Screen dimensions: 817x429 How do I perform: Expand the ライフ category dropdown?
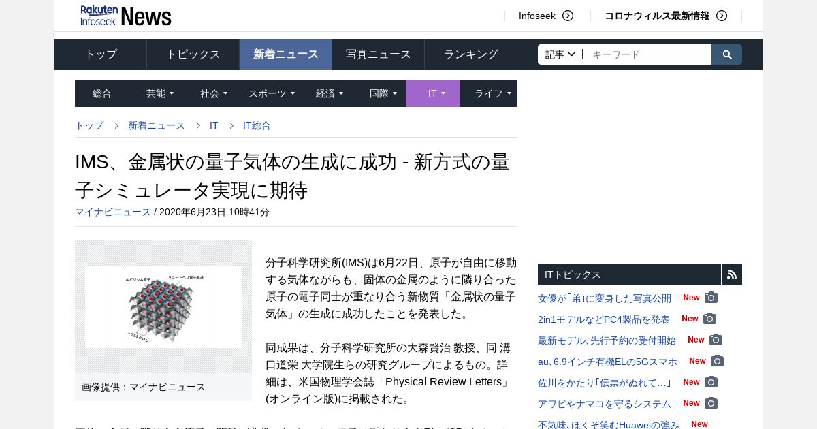[509, 93]
